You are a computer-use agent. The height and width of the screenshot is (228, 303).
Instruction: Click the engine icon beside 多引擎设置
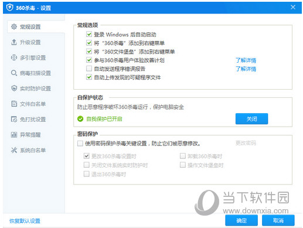coord(14,57)
